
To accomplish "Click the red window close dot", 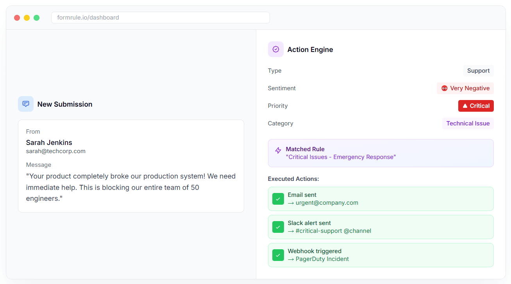I will tap(17, 18).
